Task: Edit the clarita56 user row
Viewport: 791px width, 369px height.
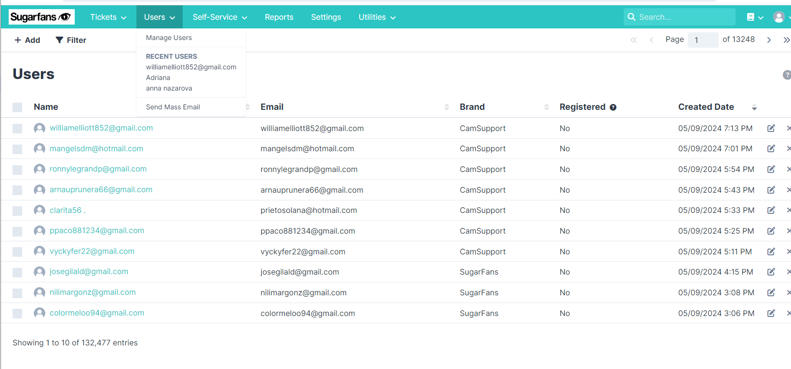Action: [x=771, y=210]
